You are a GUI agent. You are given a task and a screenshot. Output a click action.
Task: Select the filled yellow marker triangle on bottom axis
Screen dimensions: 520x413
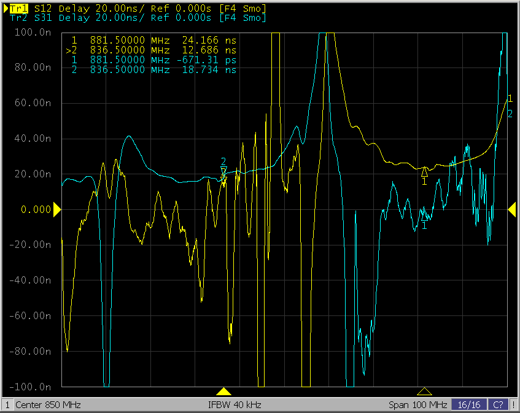pos(224,392)
